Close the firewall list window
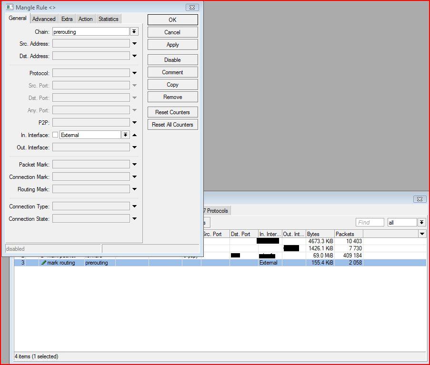 click(x=419, y=199)
